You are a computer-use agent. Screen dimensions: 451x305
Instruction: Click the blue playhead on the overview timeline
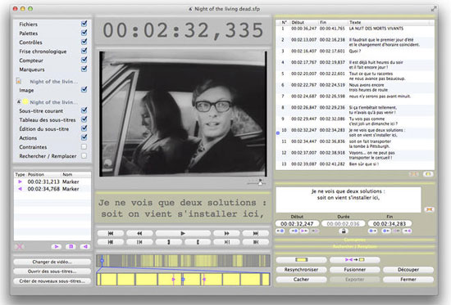(x=102, y=261)
